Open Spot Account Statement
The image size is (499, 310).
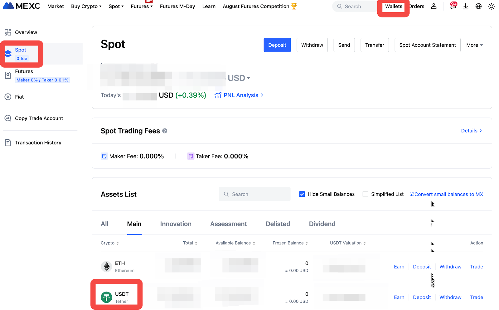click(x=428, y=45)
